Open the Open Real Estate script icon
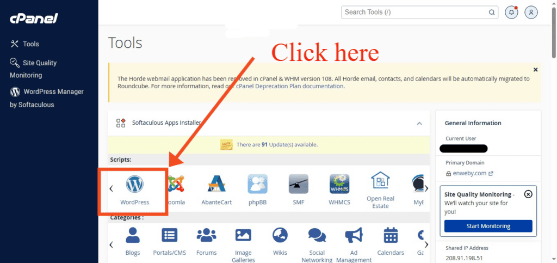The height and width of the screenshot is (263, 557). (380, 180)
